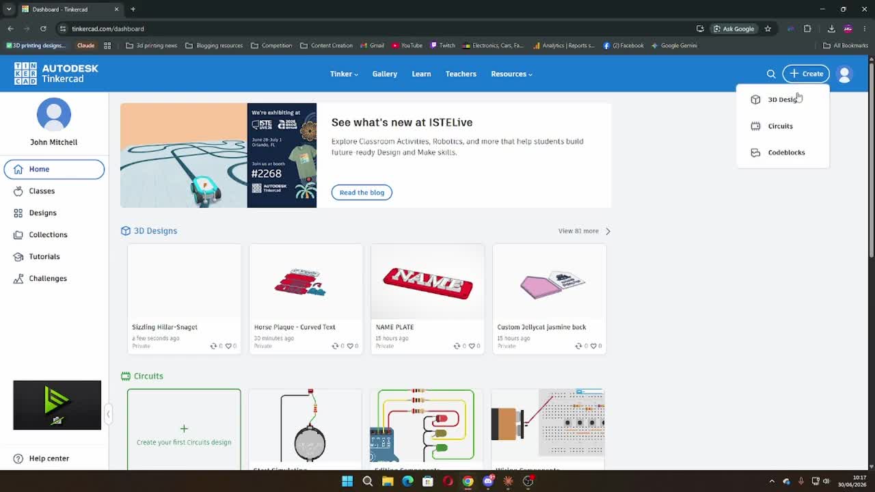Screen dimensions: 875x492
Task: Open the Windows Start menu
Action: 347,481
